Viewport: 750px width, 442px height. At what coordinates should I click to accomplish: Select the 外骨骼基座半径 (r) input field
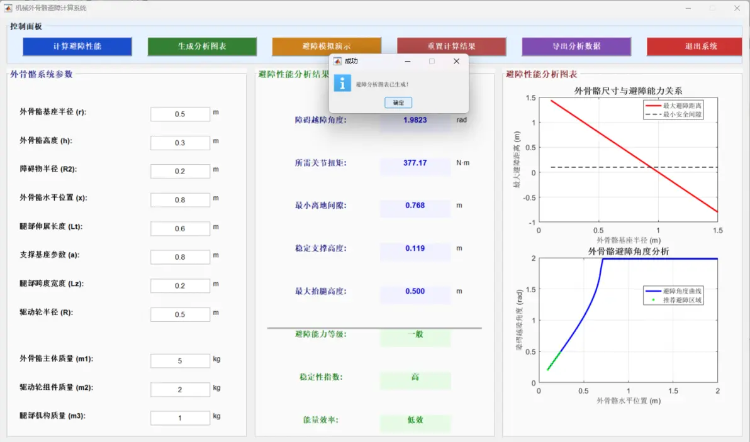click(x=180, y=114)
